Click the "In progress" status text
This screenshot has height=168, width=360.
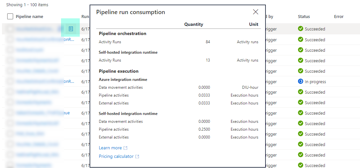click(315, 82)
